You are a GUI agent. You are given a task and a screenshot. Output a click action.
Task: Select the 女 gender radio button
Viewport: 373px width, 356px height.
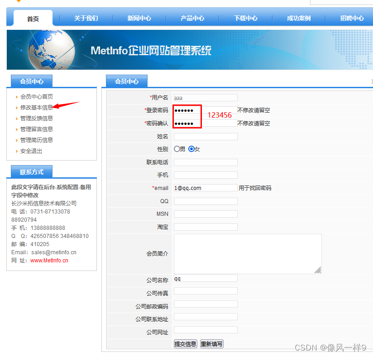click(191, 149)
